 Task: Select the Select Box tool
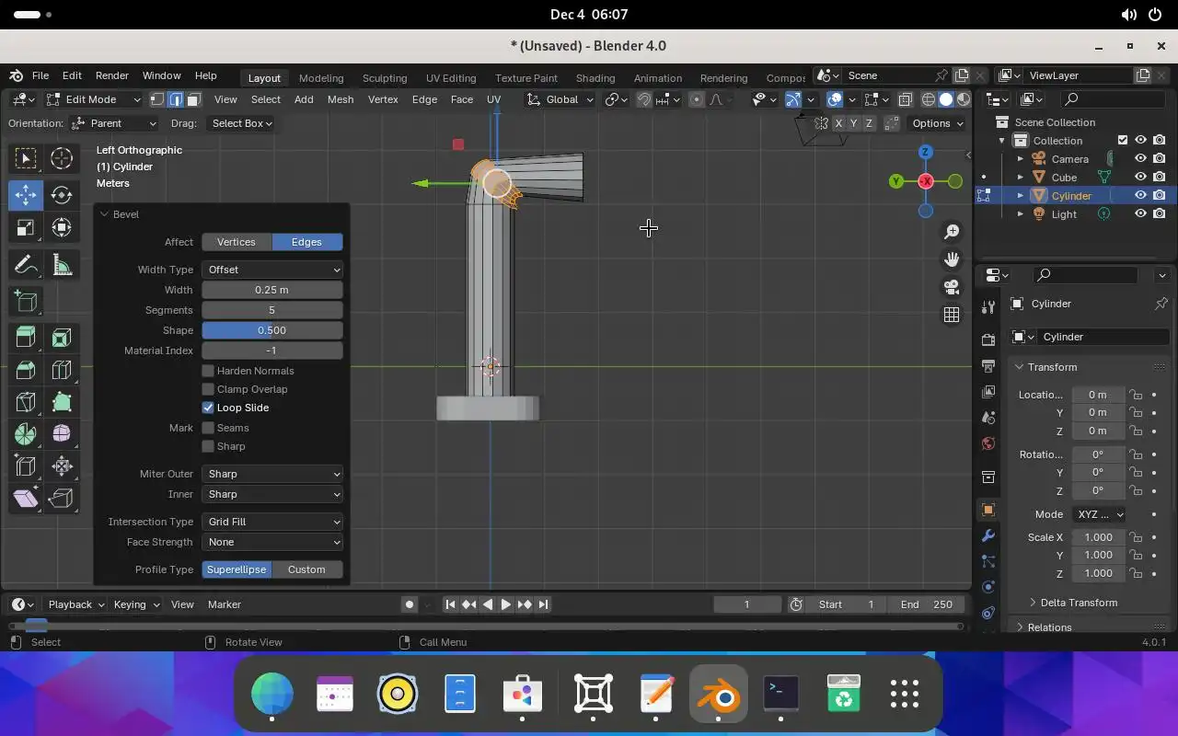tap(26, 158)
